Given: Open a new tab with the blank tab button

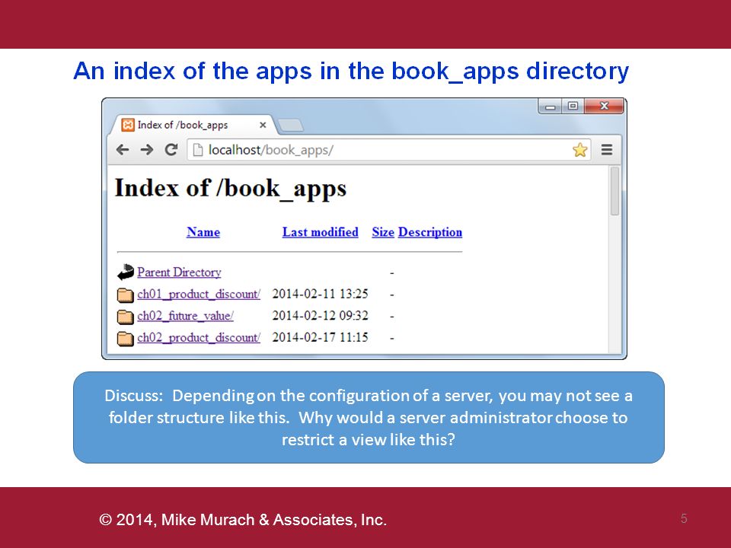Looking at the screenshot, I should point(290,126).
